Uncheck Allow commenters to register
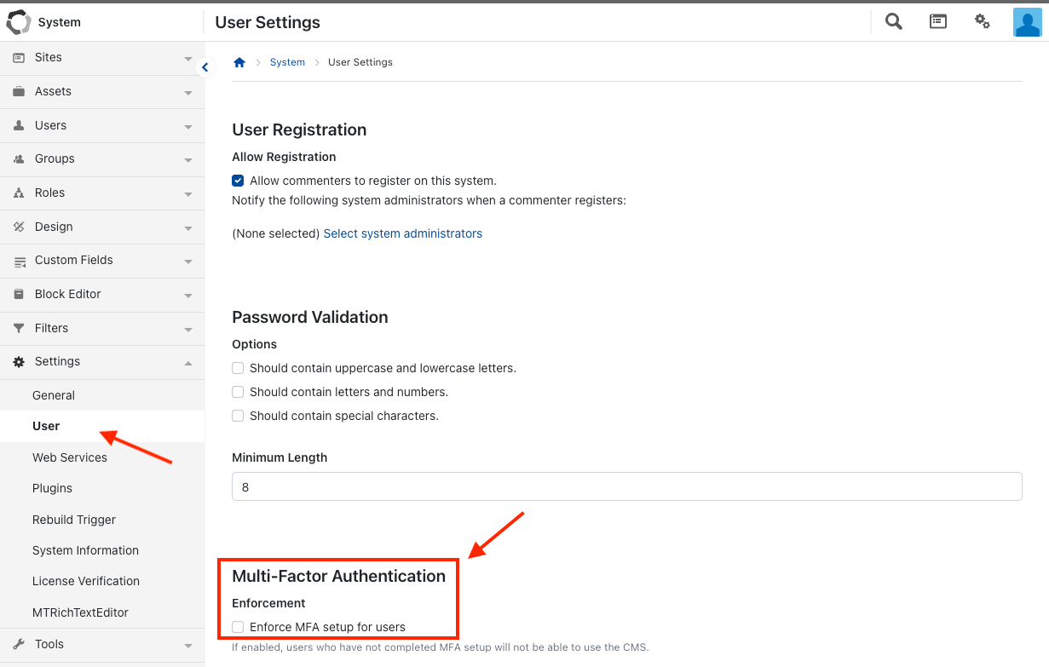This screenshot has width=1049, height=667. point(239,181)
